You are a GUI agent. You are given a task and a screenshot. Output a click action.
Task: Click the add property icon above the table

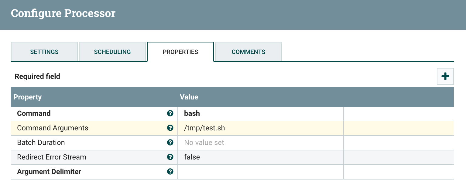(x=445, y=76)
